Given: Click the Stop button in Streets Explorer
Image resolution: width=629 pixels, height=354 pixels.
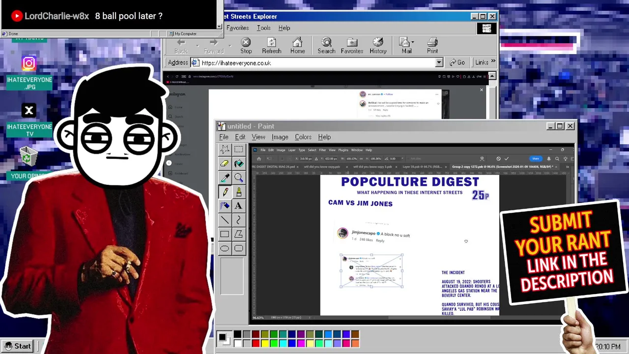Looking at the screenshot, I should coord(246,46).
